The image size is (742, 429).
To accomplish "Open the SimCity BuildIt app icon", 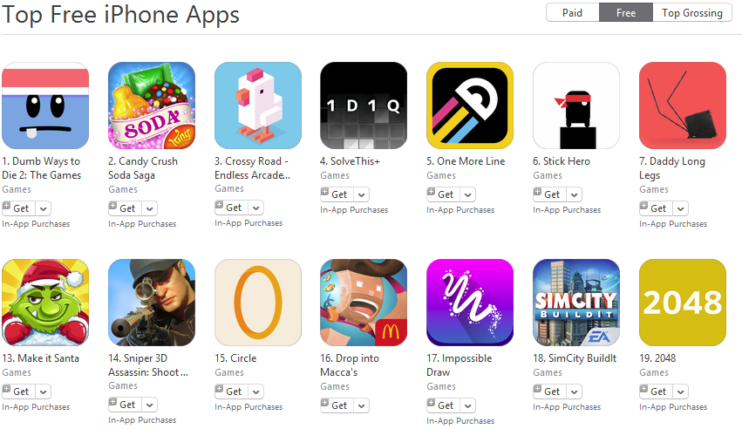I will [x=576, y=303].
